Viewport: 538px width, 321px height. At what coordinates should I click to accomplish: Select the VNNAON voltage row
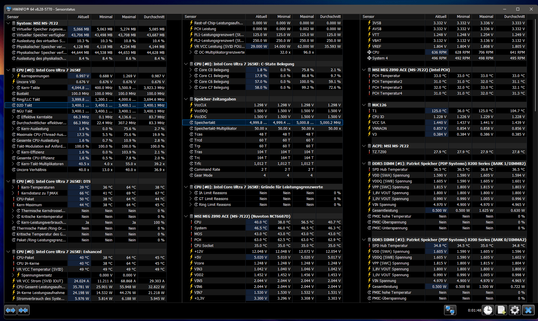[444, 128]
